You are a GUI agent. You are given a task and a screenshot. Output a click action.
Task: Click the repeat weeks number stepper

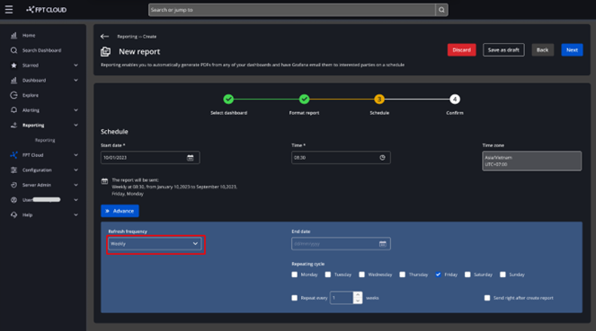tap(358, 298)
